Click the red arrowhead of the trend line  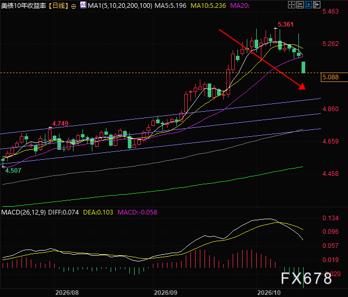(x=302, y=86)
